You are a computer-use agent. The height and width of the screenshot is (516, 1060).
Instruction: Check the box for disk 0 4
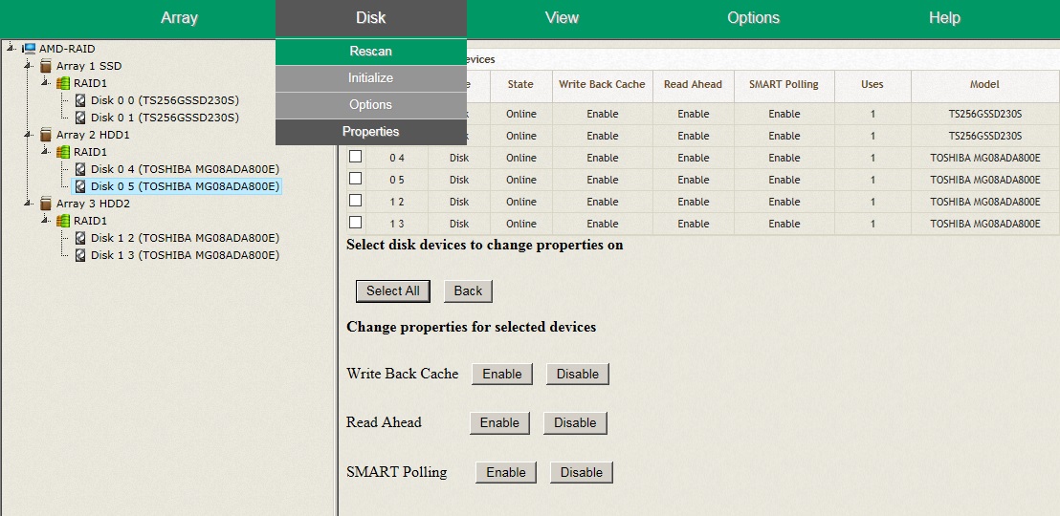pyautogui.click(x=355, y=157)
